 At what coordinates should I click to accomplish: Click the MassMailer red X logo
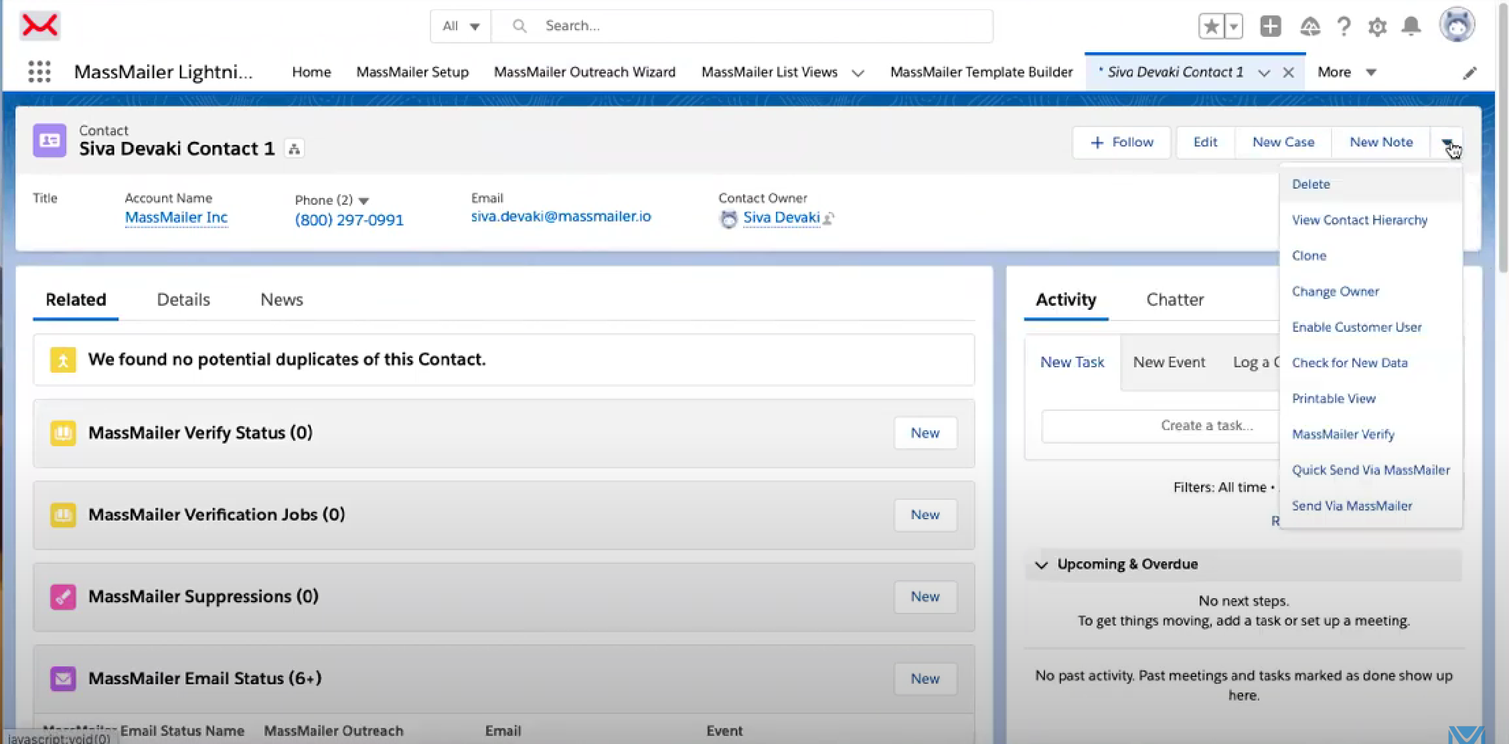pyautogui.click(x=40, y=25)
